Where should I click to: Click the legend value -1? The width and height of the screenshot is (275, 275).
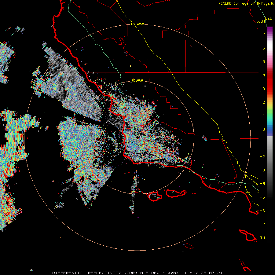pos(262,143)
